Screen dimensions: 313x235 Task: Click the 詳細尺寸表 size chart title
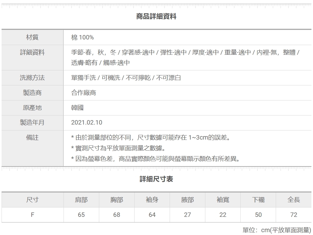click(156, 179)
